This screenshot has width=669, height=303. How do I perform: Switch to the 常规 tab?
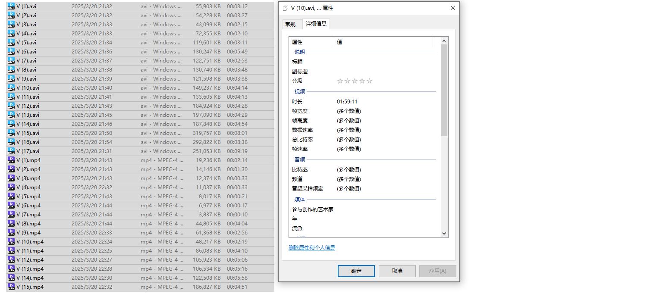pos(290,24)
